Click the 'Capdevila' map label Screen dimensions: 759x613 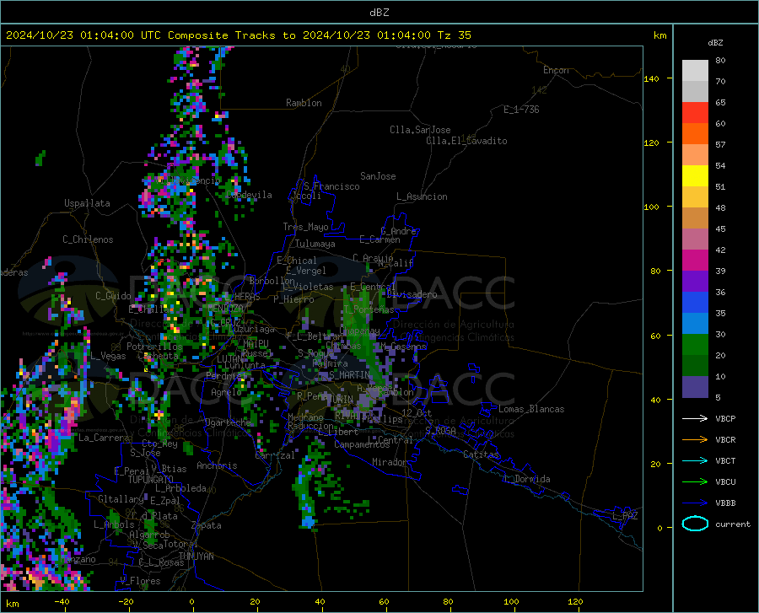pyautogui.click(x=249, y=195)
